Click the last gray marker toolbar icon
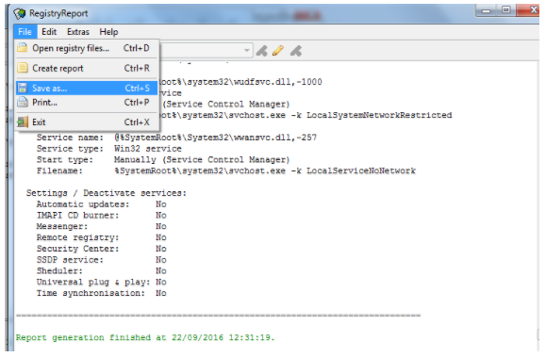546x357 pixels. point(296,51)
